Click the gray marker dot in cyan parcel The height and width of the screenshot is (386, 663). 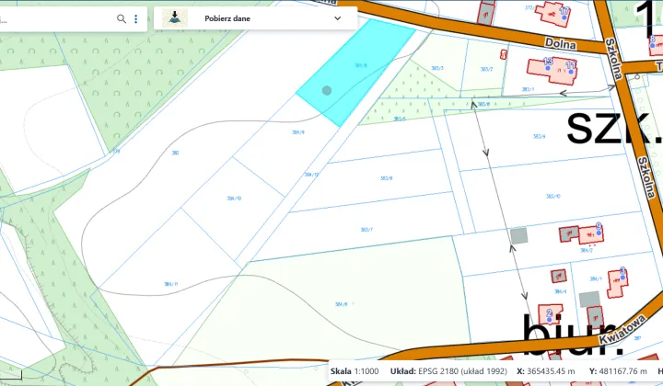coord(326,90)
